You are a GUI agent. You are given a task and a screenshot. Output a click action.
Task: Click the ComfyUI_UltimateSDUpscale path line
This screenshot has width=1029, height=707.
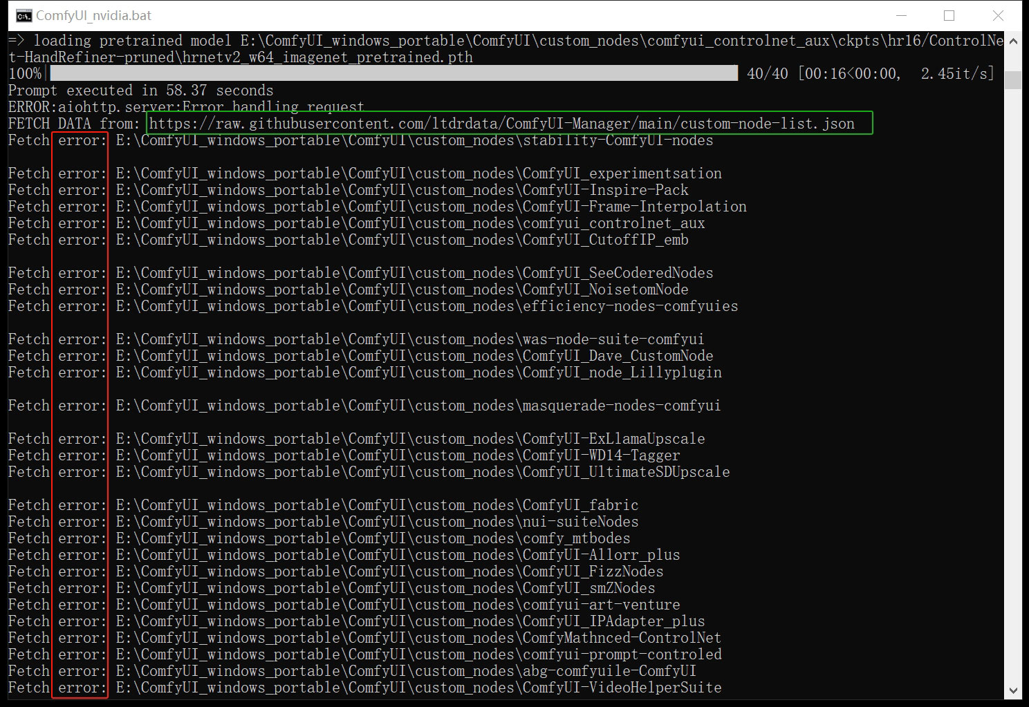tap(369, 472)
